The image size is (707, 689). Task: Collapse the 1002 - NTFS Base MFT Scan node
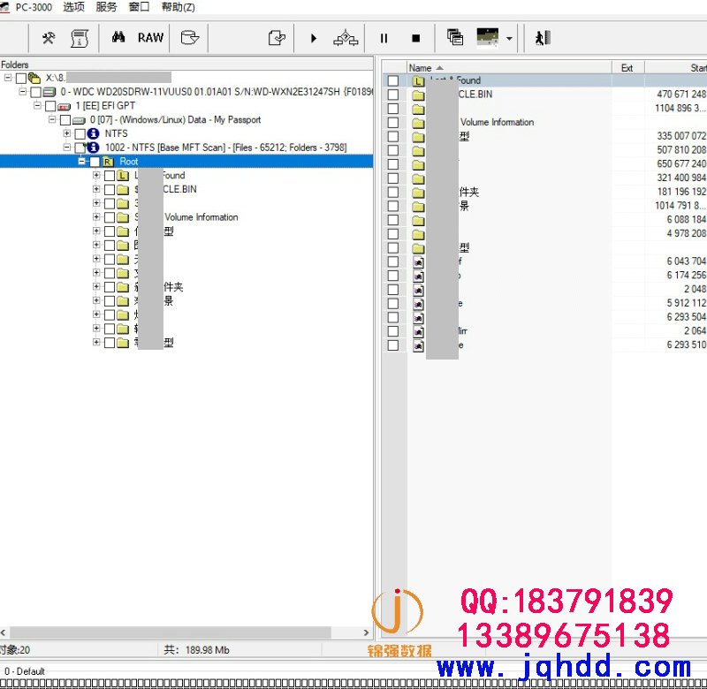(67, 148)
